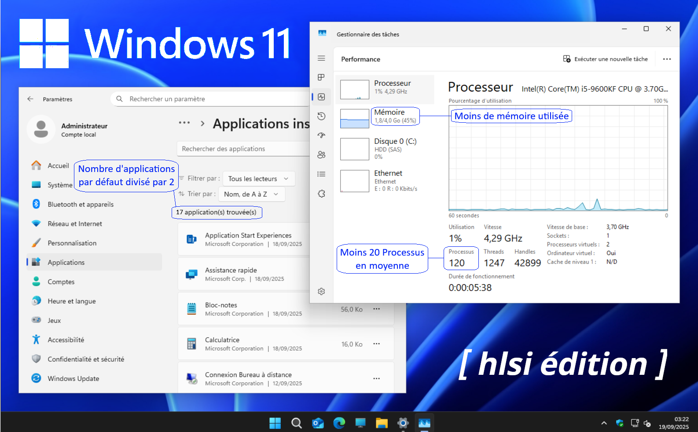Open the three-dot options for Calculatrice
The image size is (698, 432).
(x=376, y=344)
